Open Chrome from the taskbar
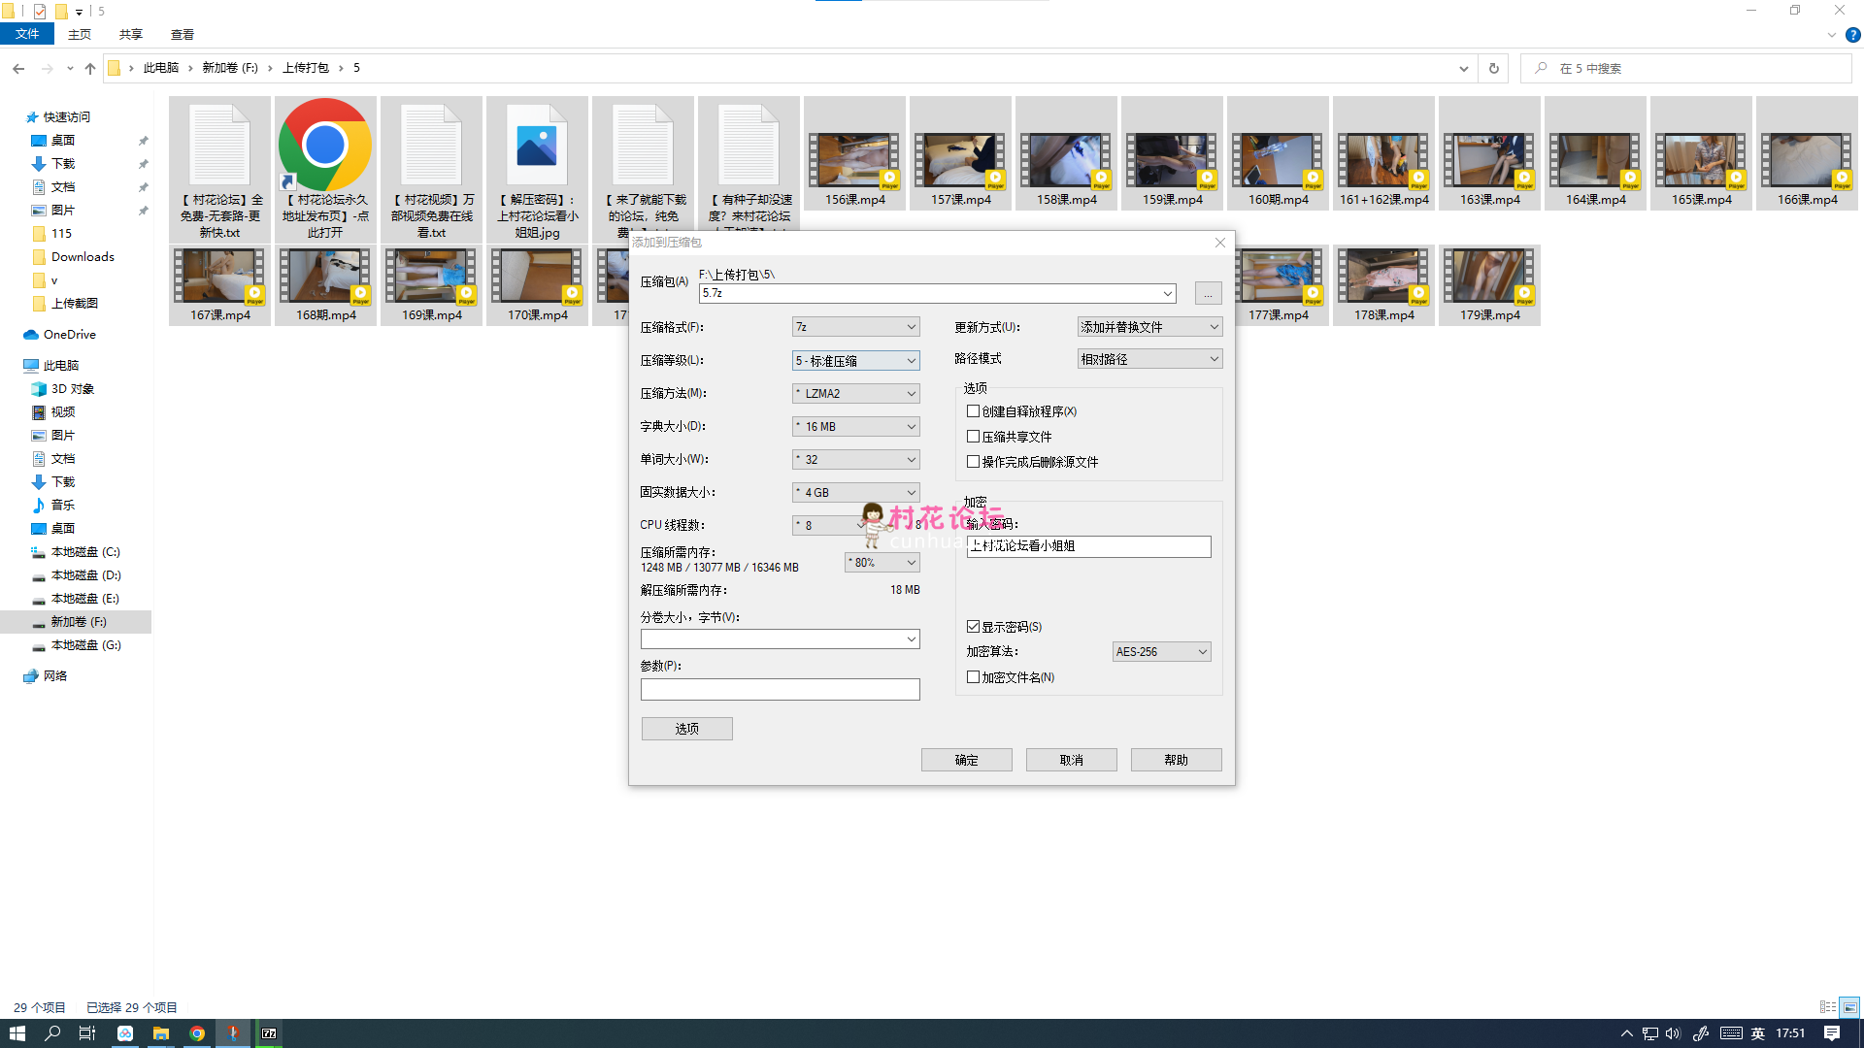Screen dimensions: 1864x1048 click(197, 1033)
